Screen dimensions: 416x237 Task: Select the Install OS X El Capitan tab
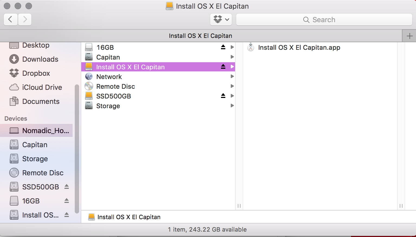click(x=201, y=36)
